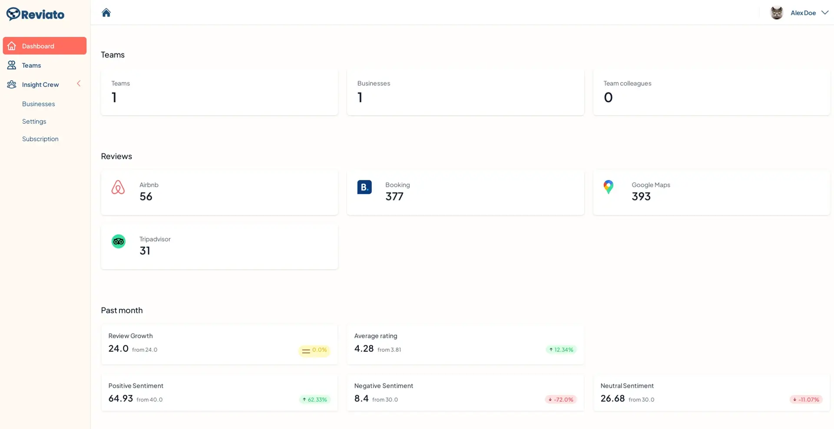Click the Average rating 12.34% badge

coord(560,350)
